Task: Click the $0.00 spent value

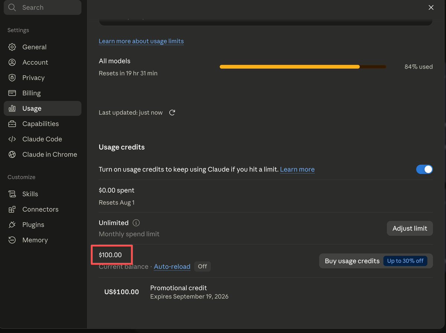Action: click(117, 190)
